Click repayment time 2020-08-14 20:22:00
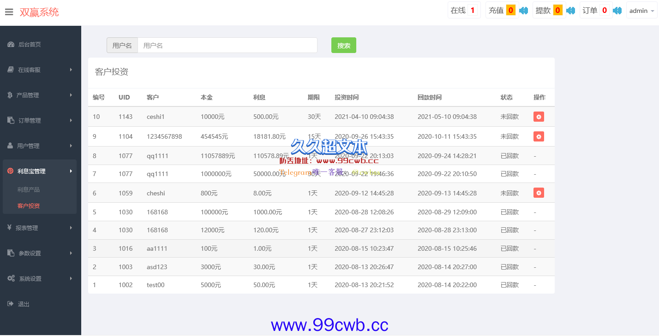This screenshot has height=336, width=659. coord(447,285)
